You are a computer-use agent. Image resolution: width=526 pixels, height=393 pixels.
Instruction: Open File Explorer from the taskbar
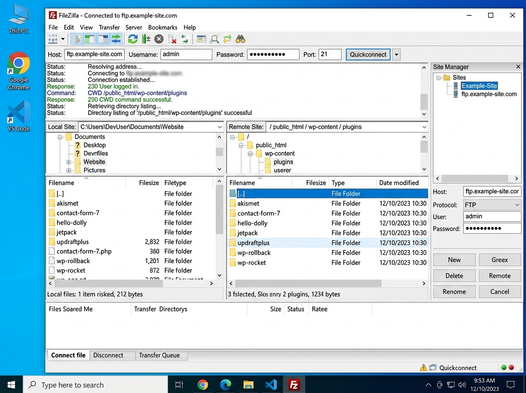click(x=248, y=385)
